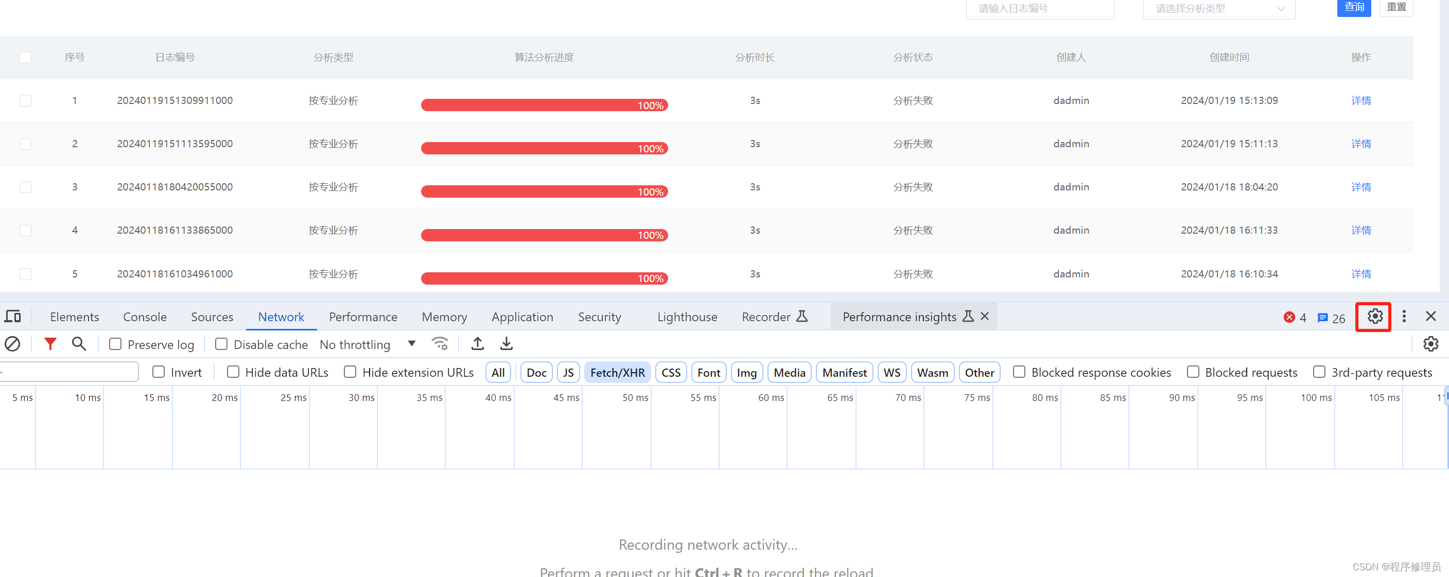Switch to the Console tab
1449x577 pixels.
click(145, 316)
